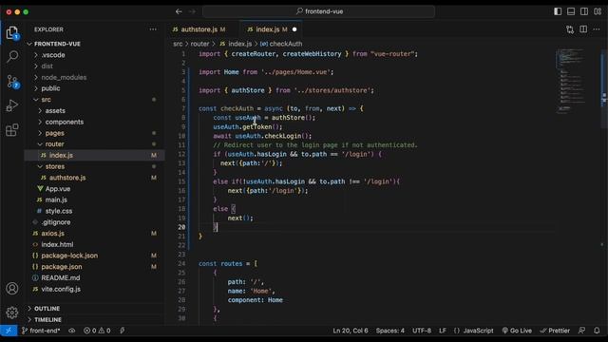Viewport: 608px width, 342px height.
Task: Open vite.config.js file
Action: (61, 289)
